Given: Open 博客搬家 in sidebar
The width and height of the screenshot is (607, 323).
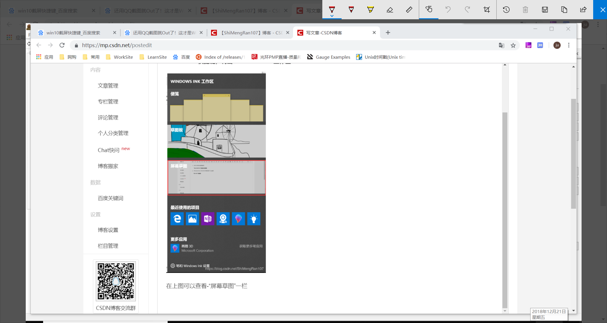Looking at the screenshot, I should [108, 166].
